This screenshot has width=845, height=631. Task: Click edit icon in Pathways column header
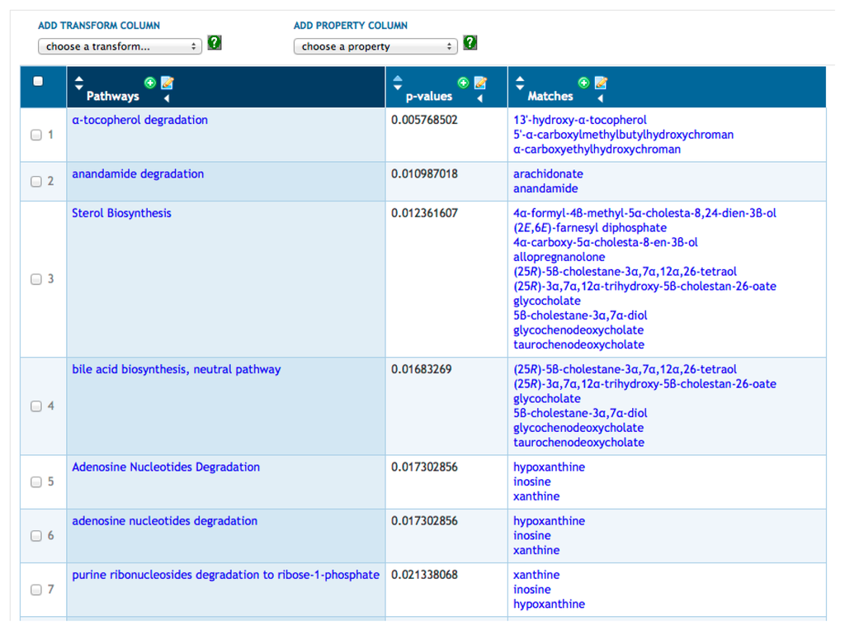tap(167, 83)
